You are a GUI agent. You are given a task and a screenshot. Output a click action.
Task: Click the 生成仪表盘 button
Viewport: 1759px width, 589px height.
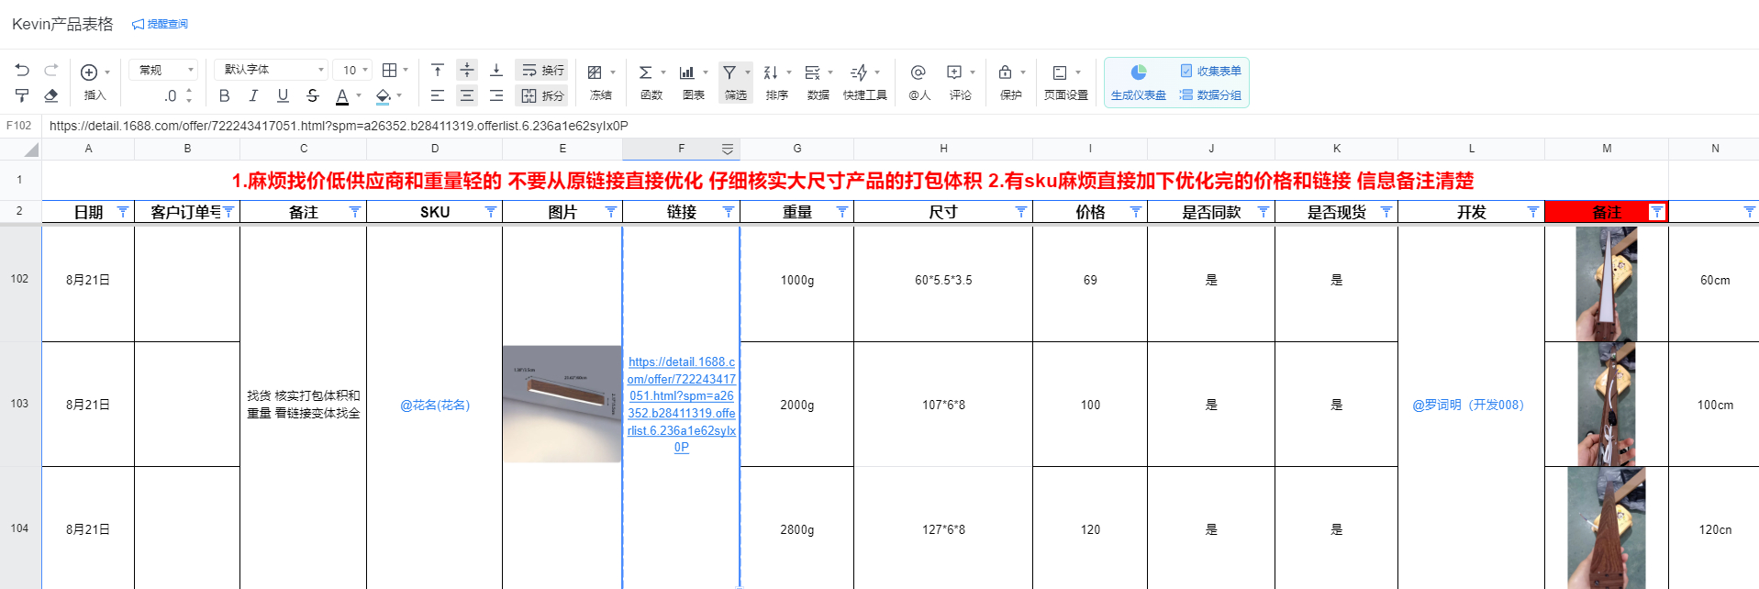point(1138,83)
